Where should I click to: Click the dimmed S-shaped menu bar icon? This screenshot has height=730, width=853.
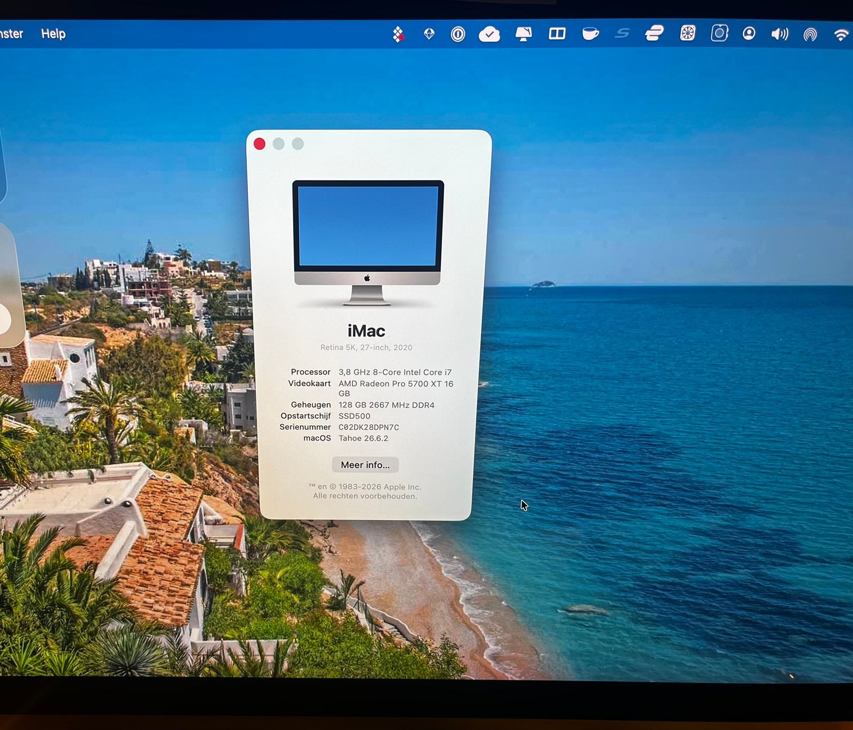click(x=622, y=34)
